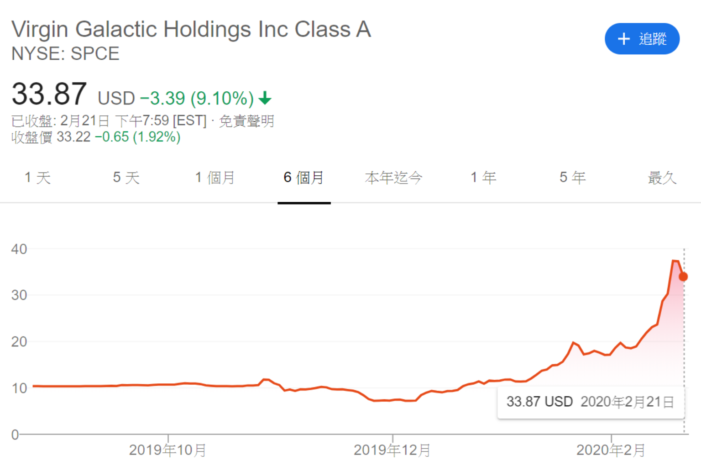Click the 2019年10月 axis label
This screenshot has width=701, height=471.
[167, 450]
